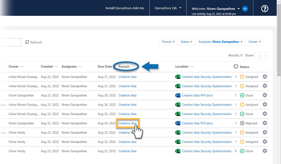Open the Assignee: Niven Ganapathee filter

click(220, 42)
